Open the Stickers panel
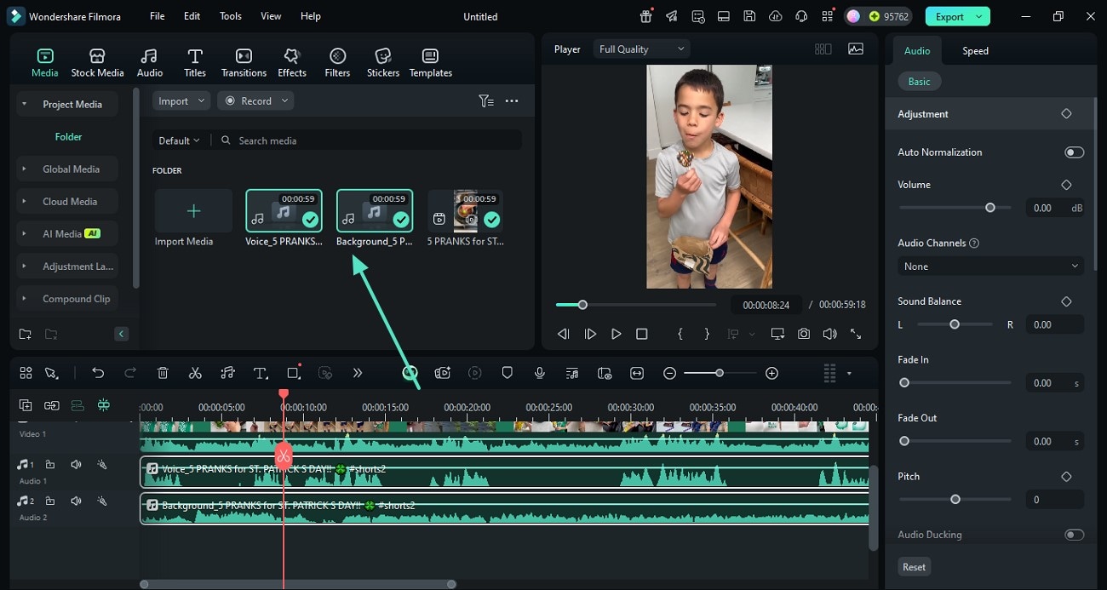The width and height of the screenshot is (1107, 590). [x=382, y=63]
